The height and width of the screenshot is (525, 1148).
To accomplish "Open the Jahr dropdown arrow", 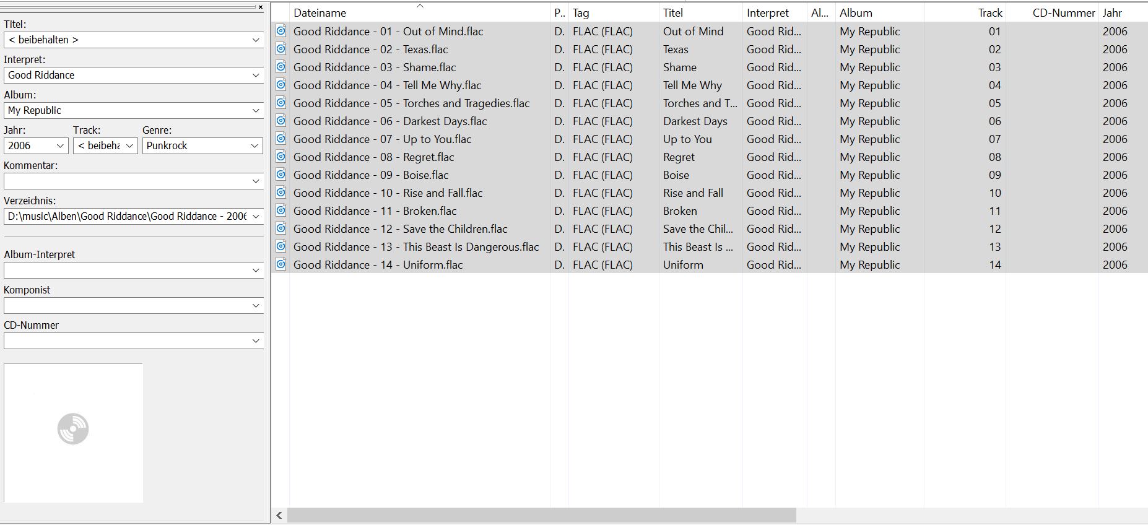I will (60, 145).
